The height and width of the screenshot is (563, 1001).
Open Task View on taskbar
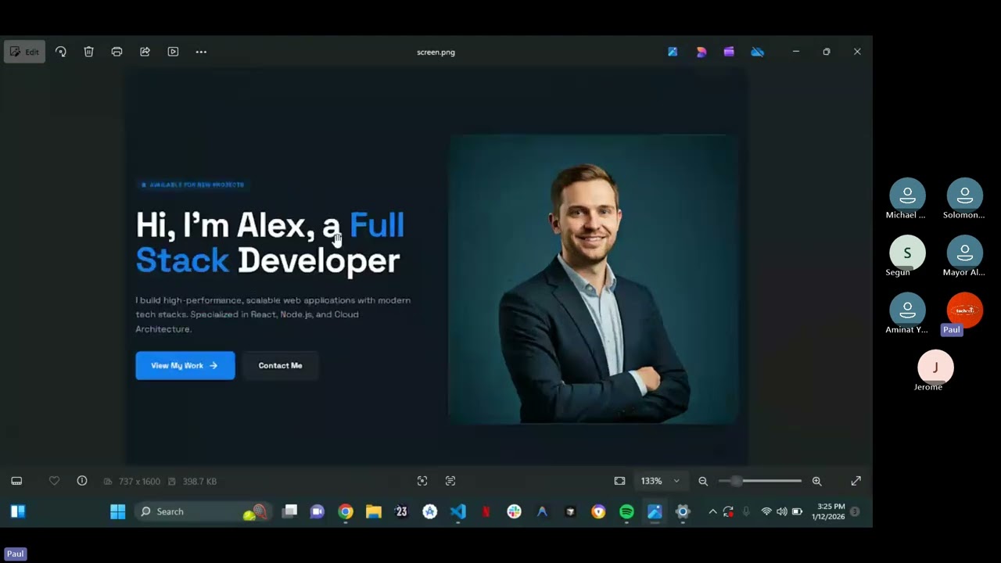pos(290,511)
